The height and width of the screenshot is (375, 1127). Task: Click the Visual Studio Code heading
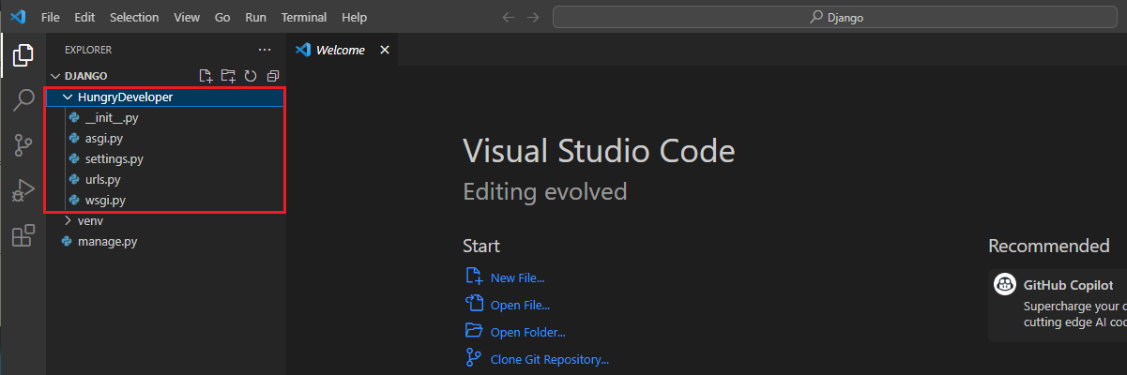(x=599, y=151)
